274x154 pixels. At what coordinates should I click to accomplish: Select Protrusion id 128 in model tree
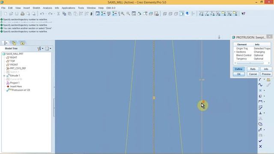point(21,90)
